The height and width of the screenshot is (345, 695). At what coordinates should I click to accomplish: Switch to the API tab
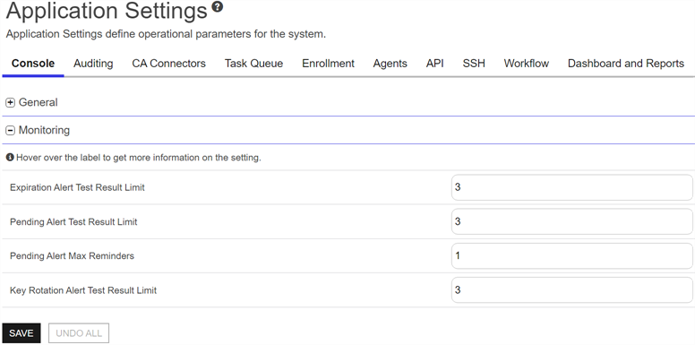pyautogui.click(x=434, y=64)
